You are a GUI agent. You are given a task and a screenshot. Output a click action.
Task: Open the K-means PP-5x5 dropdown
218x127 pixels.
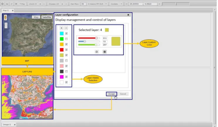[x=97, y=4]
